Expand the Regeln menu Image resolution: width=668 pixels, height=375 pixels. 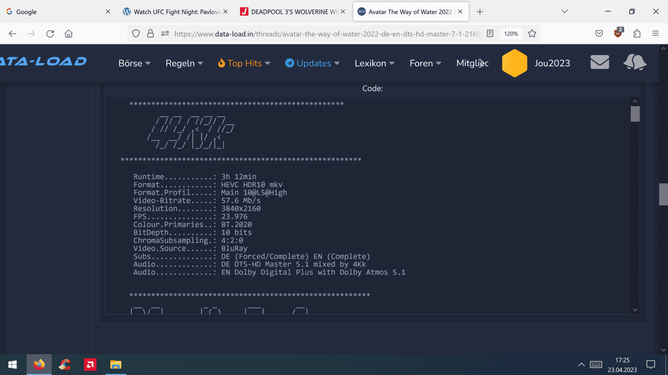click(x=184, y=63)
